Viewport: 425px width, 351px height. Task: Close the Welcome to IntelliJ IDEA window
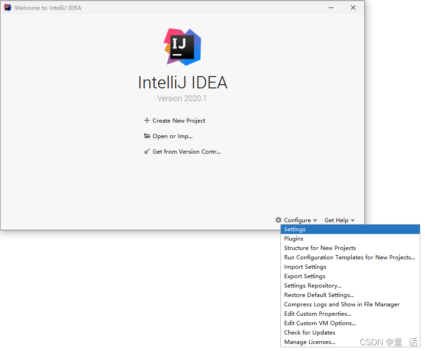click(x=353, y=8)
